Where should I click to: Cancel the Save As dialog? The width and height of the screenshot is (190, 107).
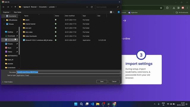114,81
